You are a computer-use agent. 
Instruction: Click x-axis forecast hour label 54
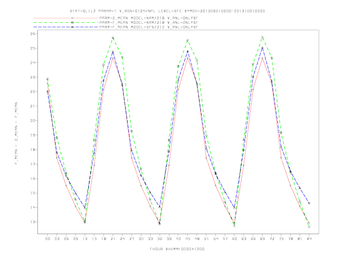click(x=216, y=239)
